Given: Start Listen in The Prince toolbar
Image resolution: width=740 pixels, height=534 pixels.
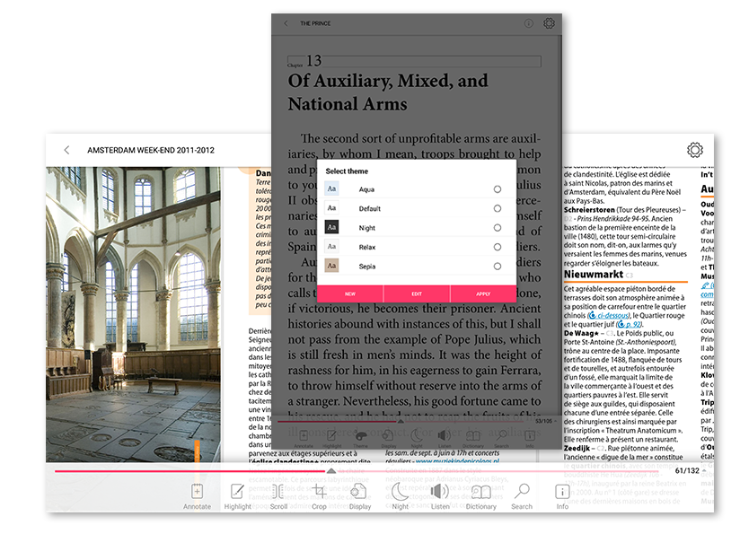Looking at the screenshot, I should click(445, 439).
